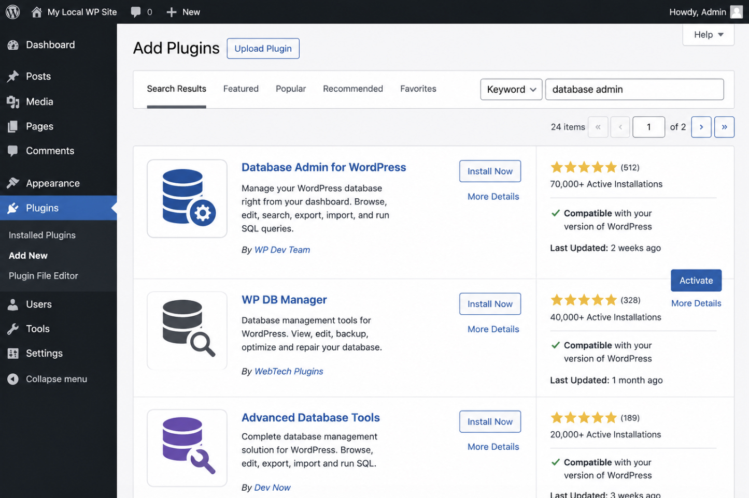Switch to Favorites tab

point(418,89)
